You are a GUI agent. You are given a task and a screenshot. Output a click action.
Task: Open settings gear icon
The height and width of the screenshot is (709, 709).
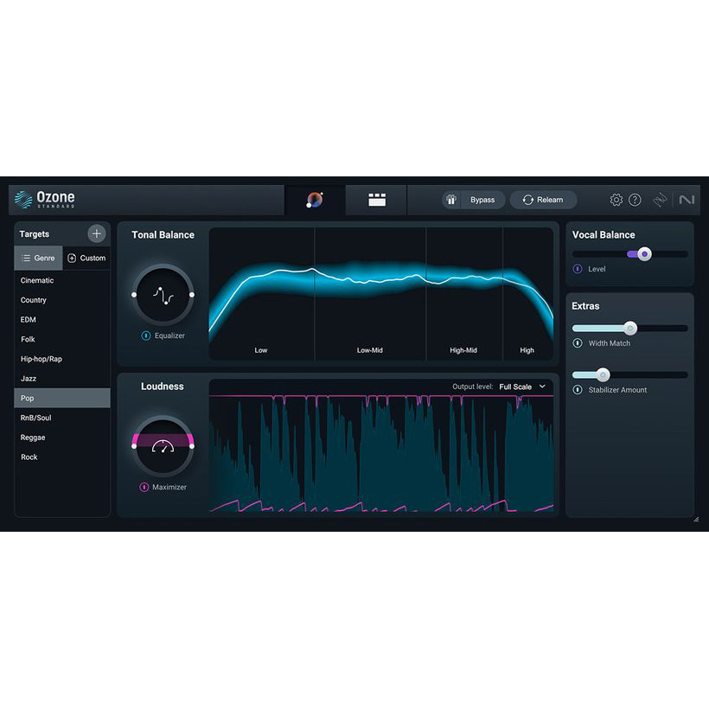[x=616, y=200]
